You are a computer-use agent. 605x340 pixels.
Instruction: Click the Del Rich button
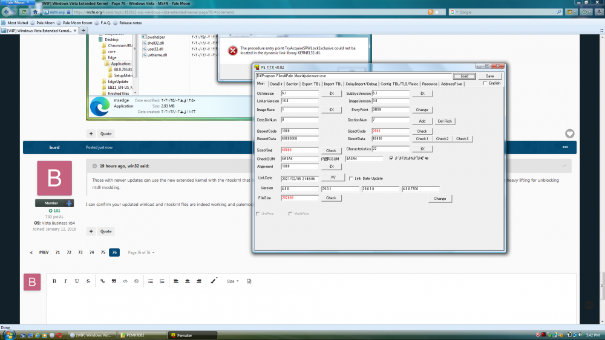pyautogui.click(x=445, y=121)
